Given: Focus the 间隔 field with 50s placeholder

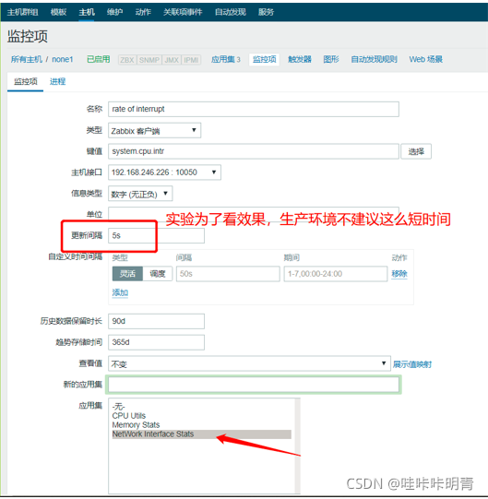Looking at the screenshot, I should point(228,274).
